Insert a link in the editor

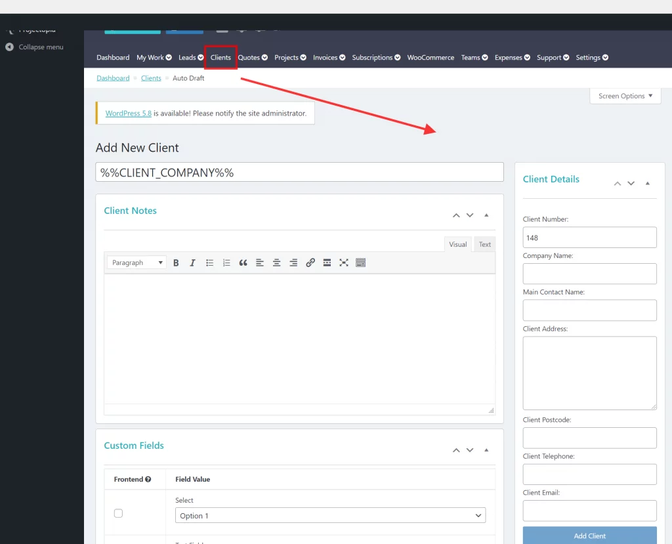click(310, 262)
